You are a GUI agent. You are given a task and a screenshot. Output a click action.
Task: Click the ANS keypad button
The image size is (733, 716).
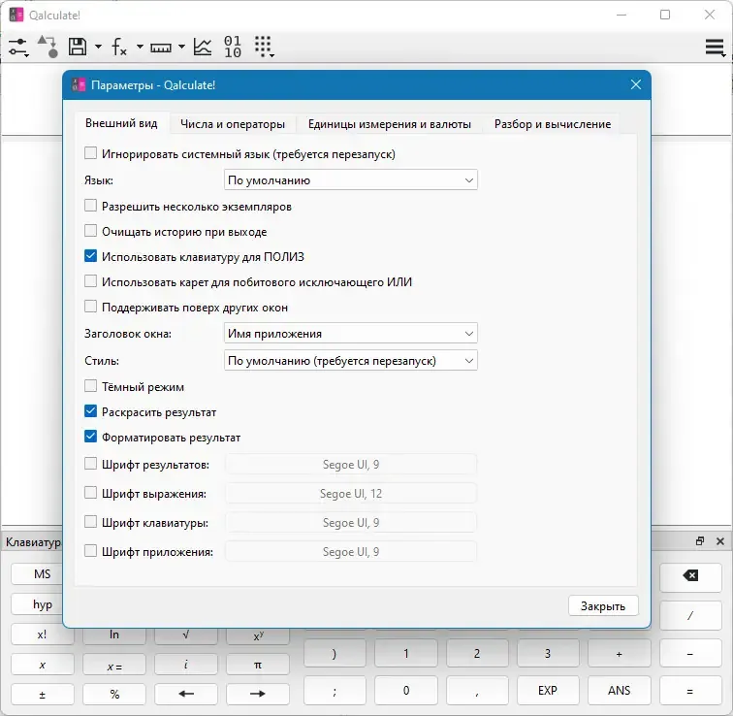[619, 690]
